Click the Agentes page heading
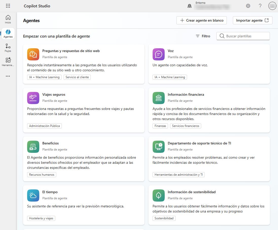The height and width of the screenshot is (230, 278). (x=31, y=21)
